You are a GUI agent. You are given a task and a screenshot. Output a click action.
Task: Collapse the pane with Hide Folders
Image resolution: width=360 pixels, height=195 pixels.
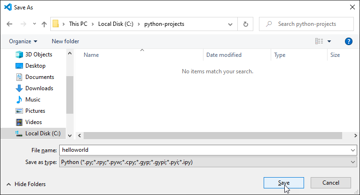click(x=26, y=184)
